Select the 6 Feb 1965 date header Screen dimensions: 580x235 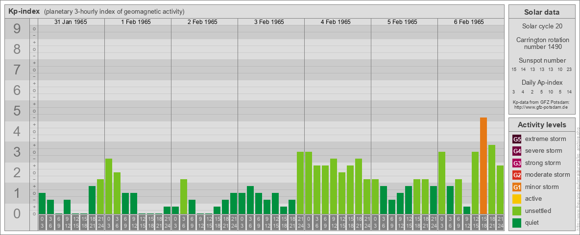click(469, 22)
